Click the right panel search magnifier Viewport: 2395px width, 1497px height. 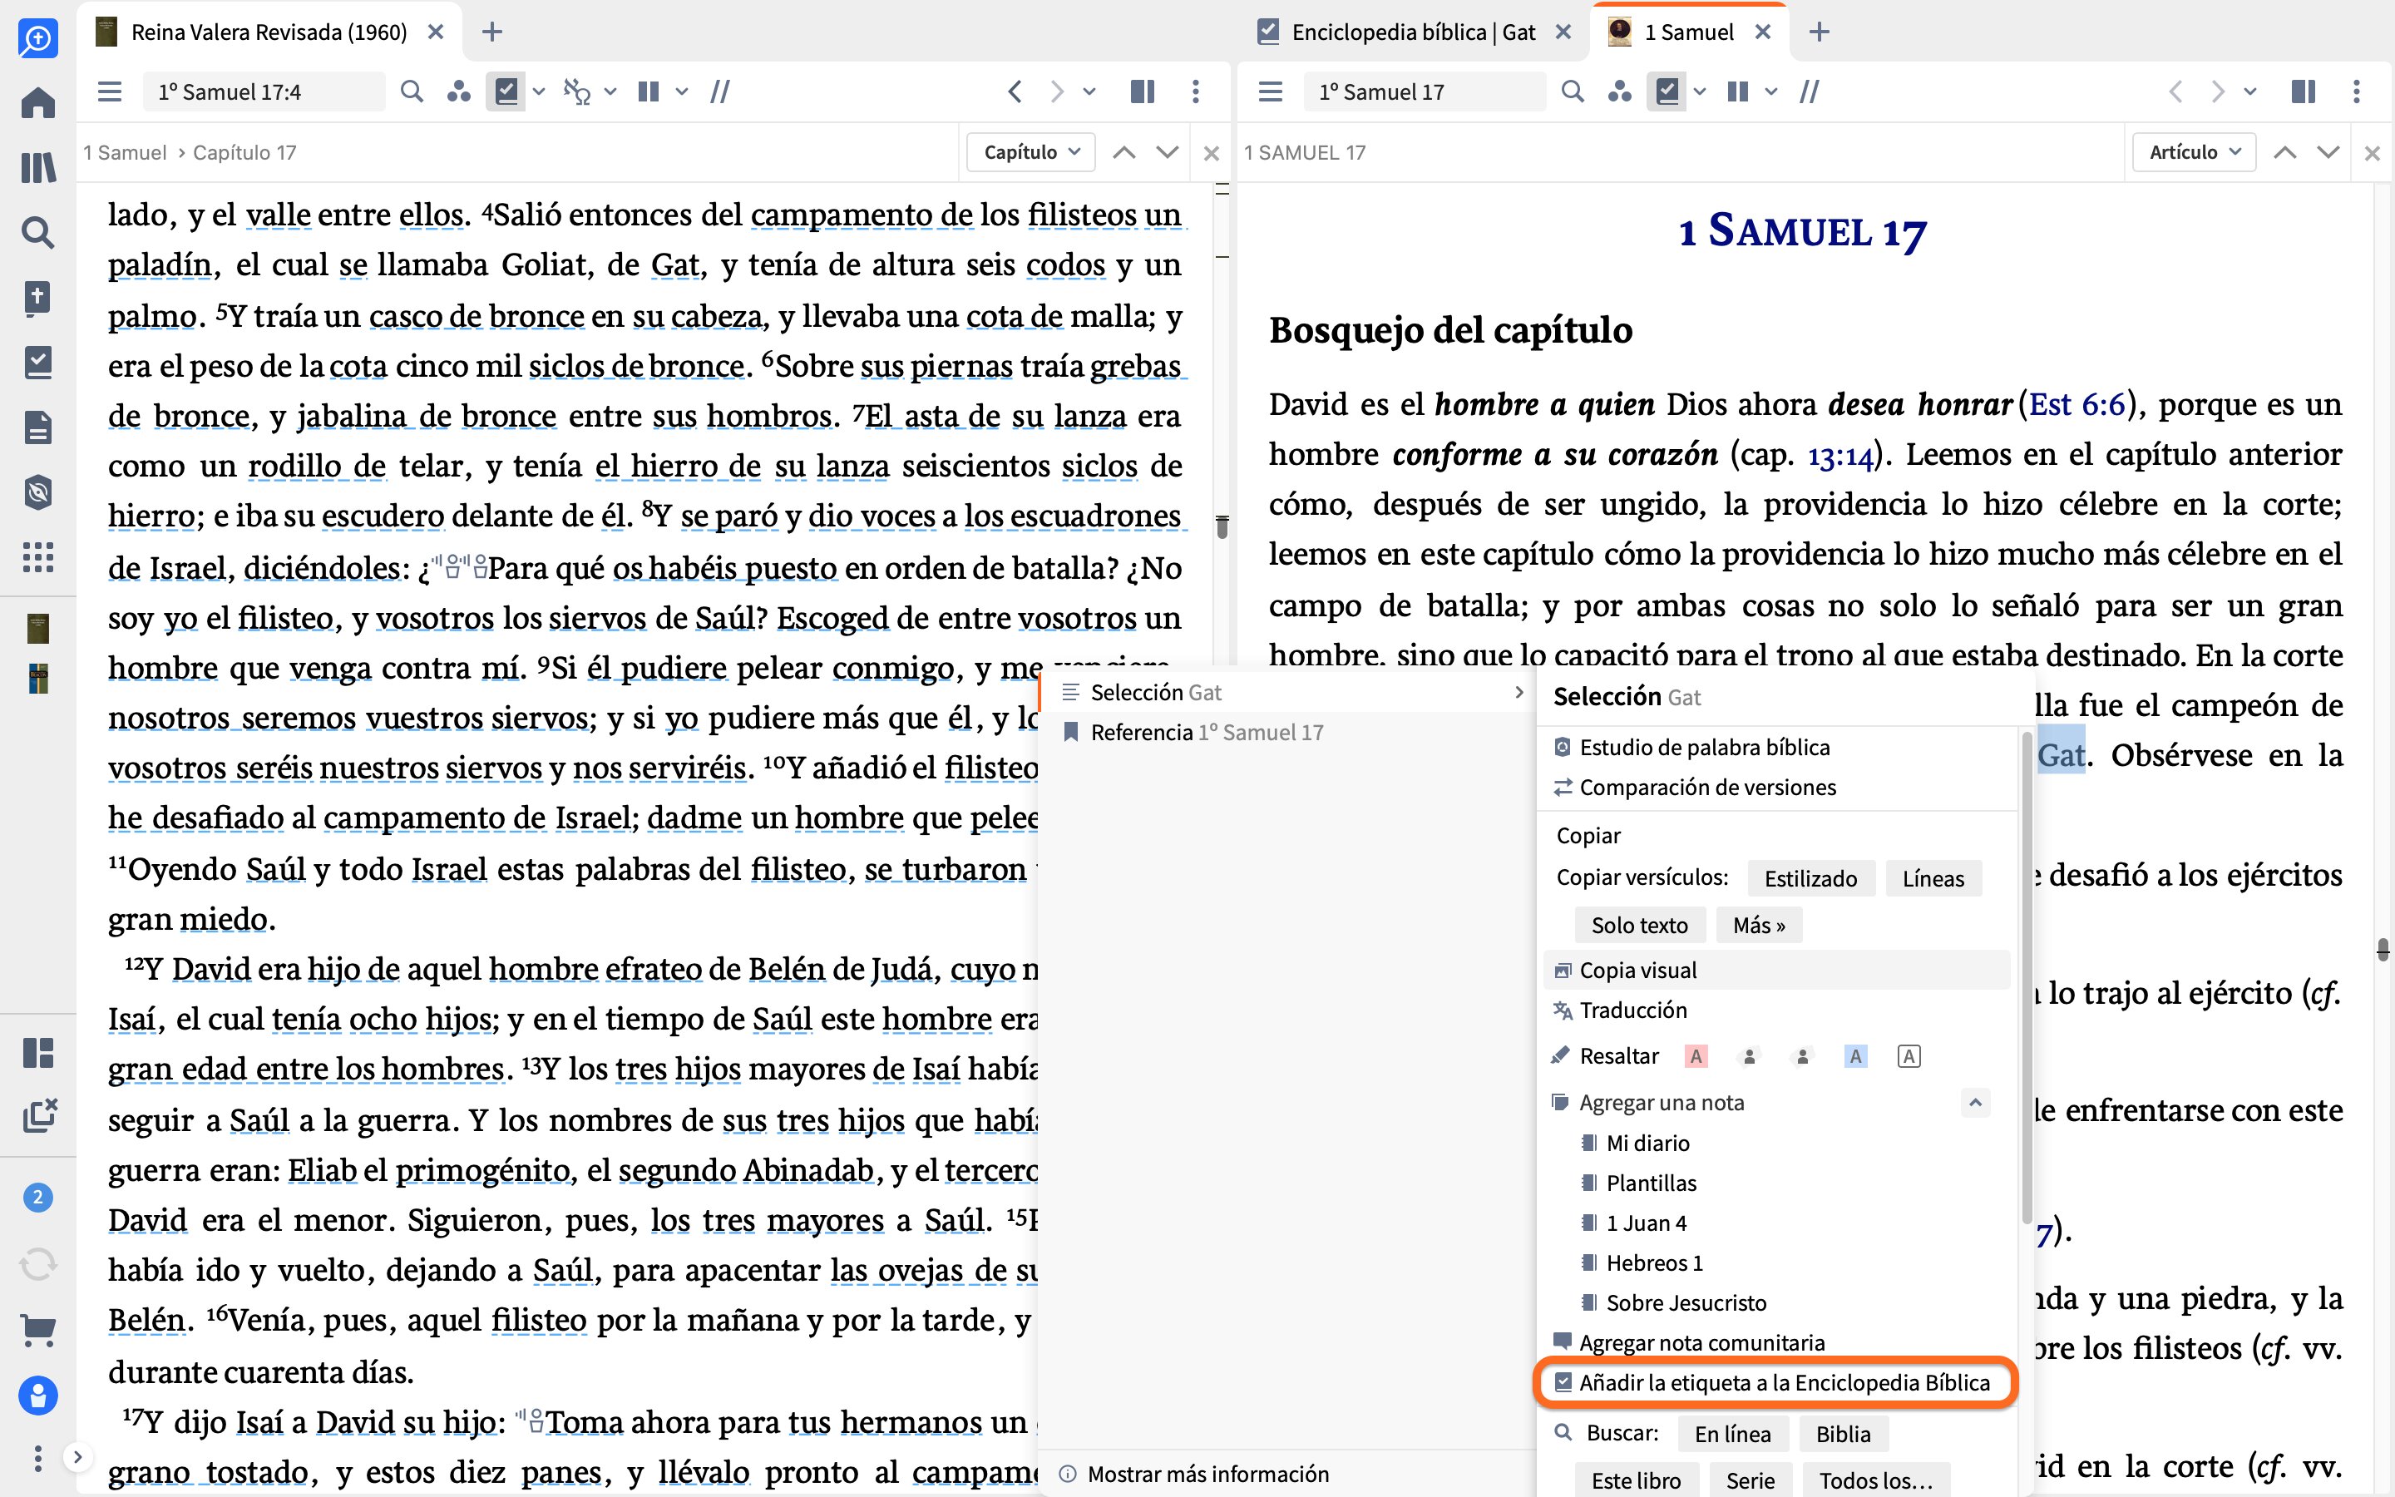[x=1572, y=92]
